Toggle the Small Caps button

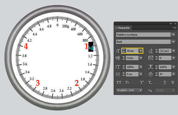tap(127, 82)
